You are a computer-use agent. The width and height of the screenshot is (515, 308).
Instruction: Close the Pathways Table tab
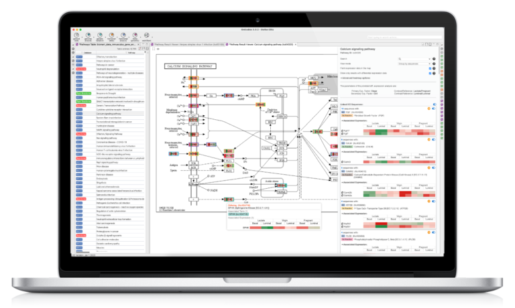(x=138, y=44)
